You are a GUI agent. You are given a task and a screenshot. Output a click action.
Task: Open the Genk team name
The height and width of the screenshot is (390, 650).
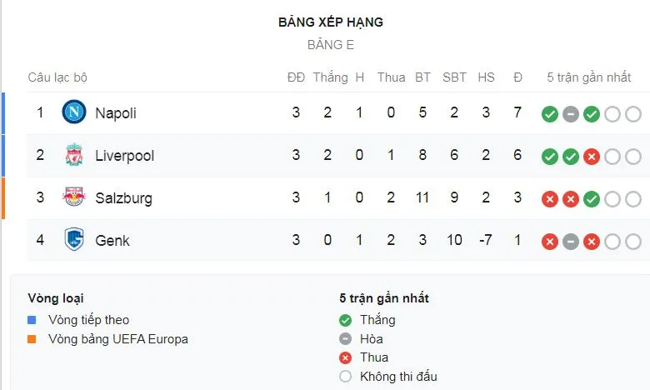[x=112, y=241]
